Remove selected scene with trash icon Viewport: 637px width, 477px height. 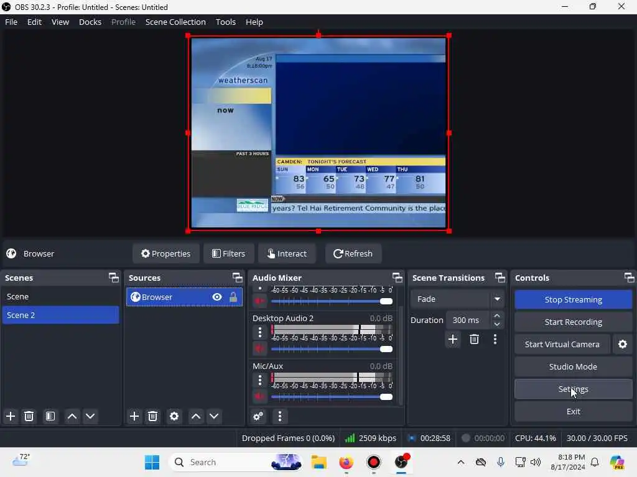point(29,416)
